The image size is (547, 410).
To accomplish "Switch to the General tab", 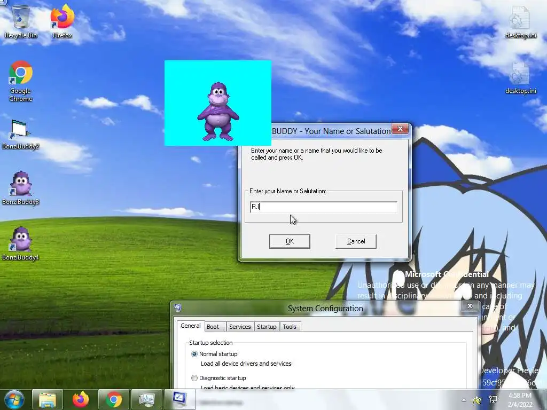I will [x=191, y=326].
